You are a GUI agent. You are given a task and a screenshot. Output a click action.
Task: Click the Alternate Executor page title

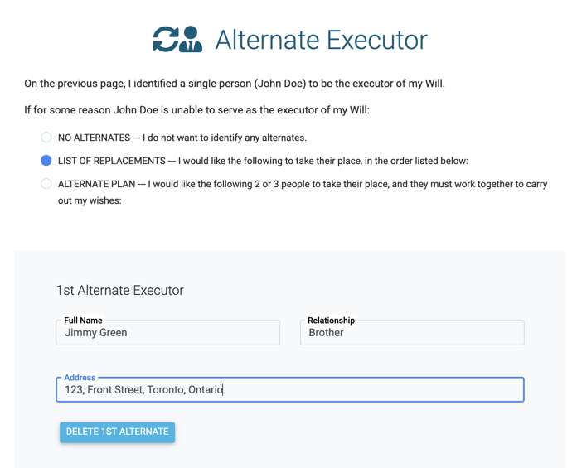[321, 40]
